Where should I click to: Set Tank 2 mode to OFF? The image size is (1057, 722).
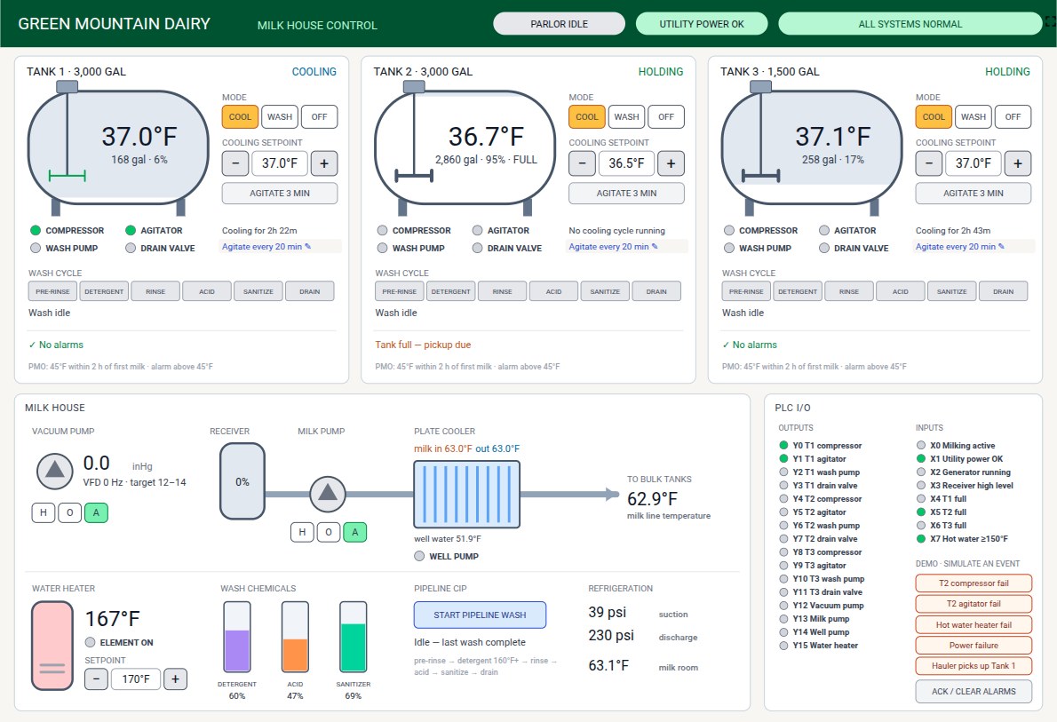(666, 116)
